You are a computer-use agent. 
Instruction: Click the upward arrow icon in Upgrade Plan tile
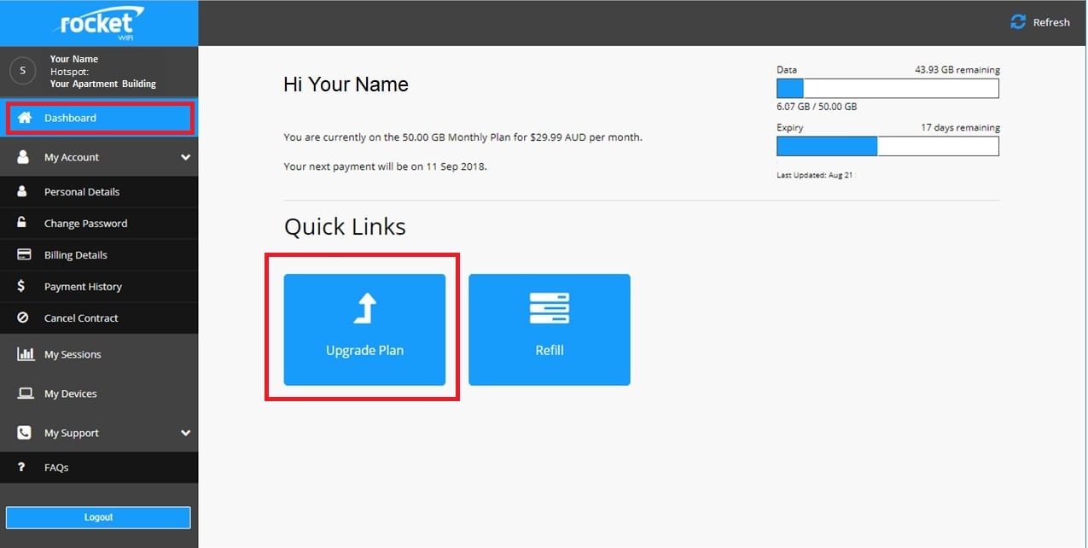click(x=365, y=308)
